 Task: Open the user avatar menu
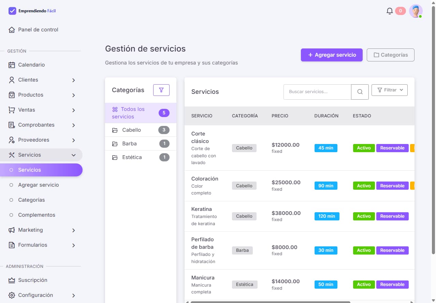pos(416,11)
